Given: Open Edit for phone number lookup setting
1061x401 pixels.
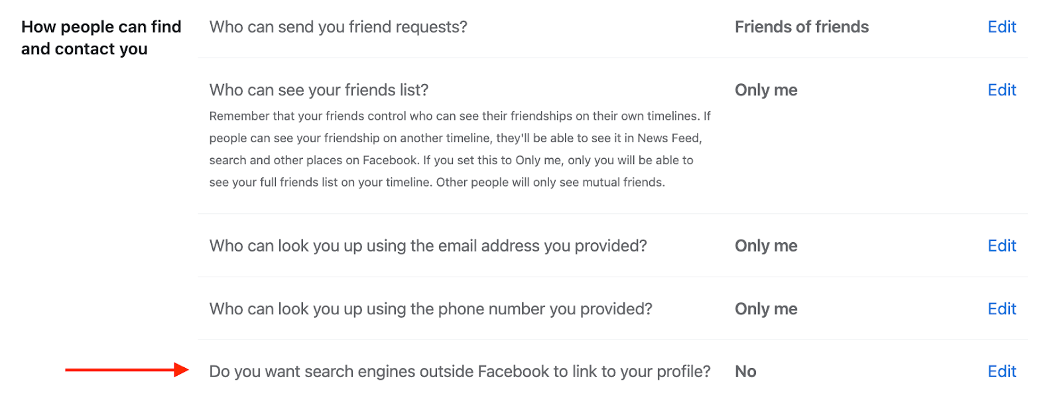Looking at the screenshot, I should (x=1001, y=309).
